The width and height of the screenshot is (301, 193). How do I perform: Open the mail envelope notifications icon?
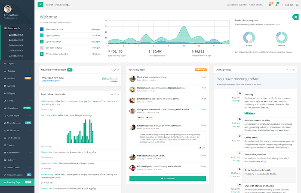[269, 4]
